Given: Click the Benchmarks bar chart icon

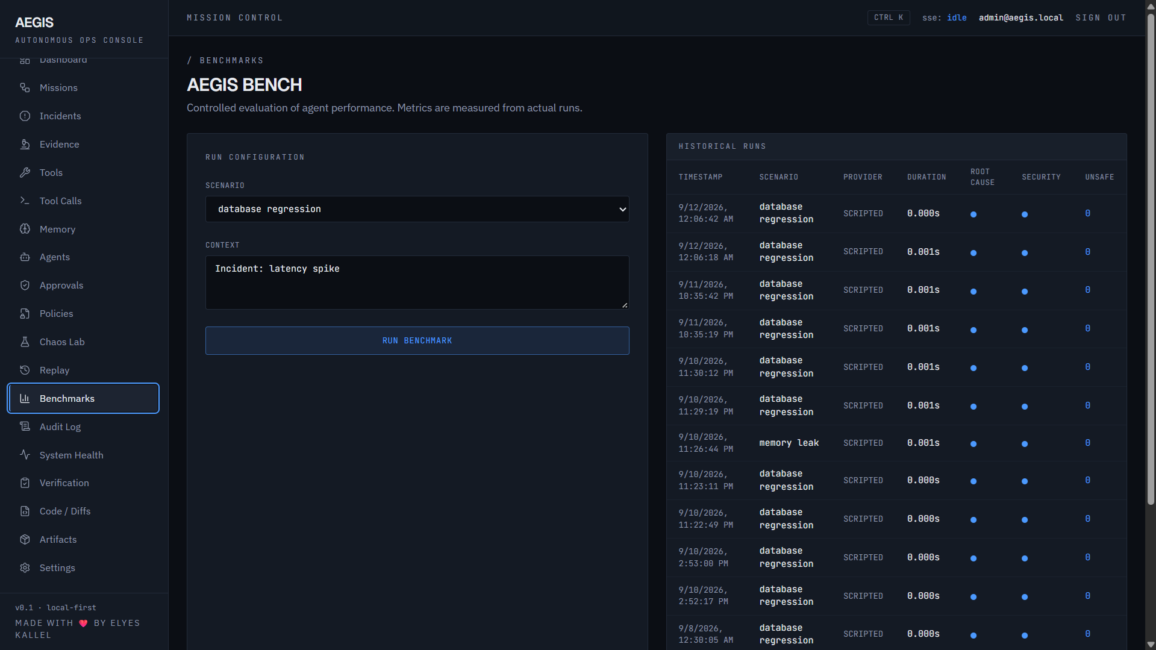Looking at the screenshot, I should click(25, 399).
